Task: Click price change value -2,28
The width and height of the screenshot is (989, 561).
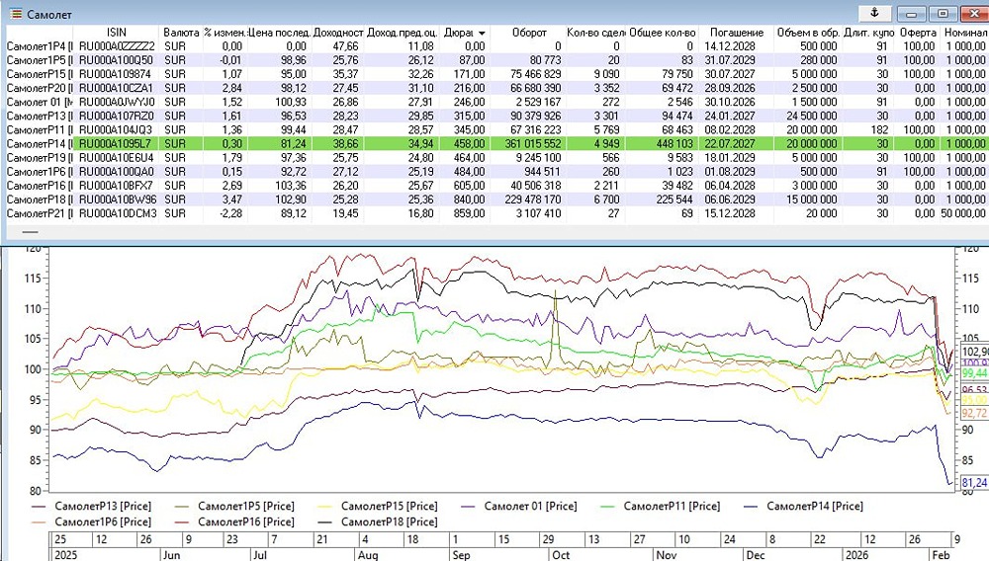Action: tap(230, 213)
